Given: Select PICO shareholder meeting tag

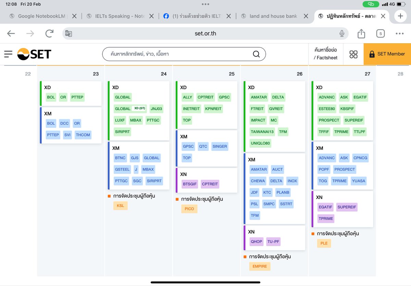Looking at the screenshot, I should coord(189,209).
